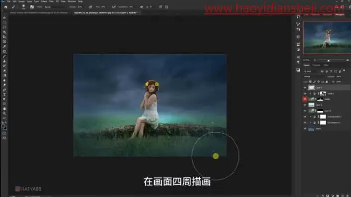Select the Clone Stamp tool

[4, 61]
